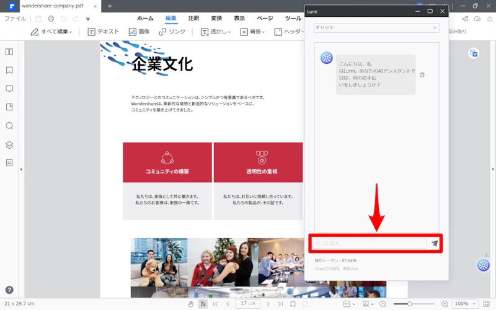Viewport: 496px width, 310px height.
Task: Open the comments panel in sidebar
Action: (x=9, y=89)
